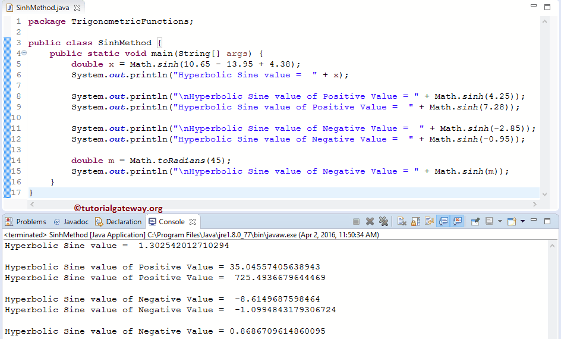The width and height of the screenshot is (561, 339).
Task: Click console value '-1.0994843179306724'
Action: pos(285,310)
